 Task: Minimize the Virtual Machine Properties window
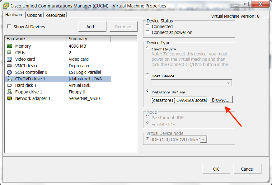coord(236,4)
